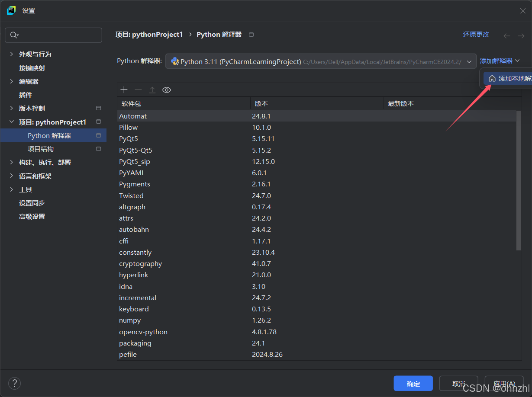
Task: Click the 应用(A) button
Action: pyautogui.click(x=504, y=384)
